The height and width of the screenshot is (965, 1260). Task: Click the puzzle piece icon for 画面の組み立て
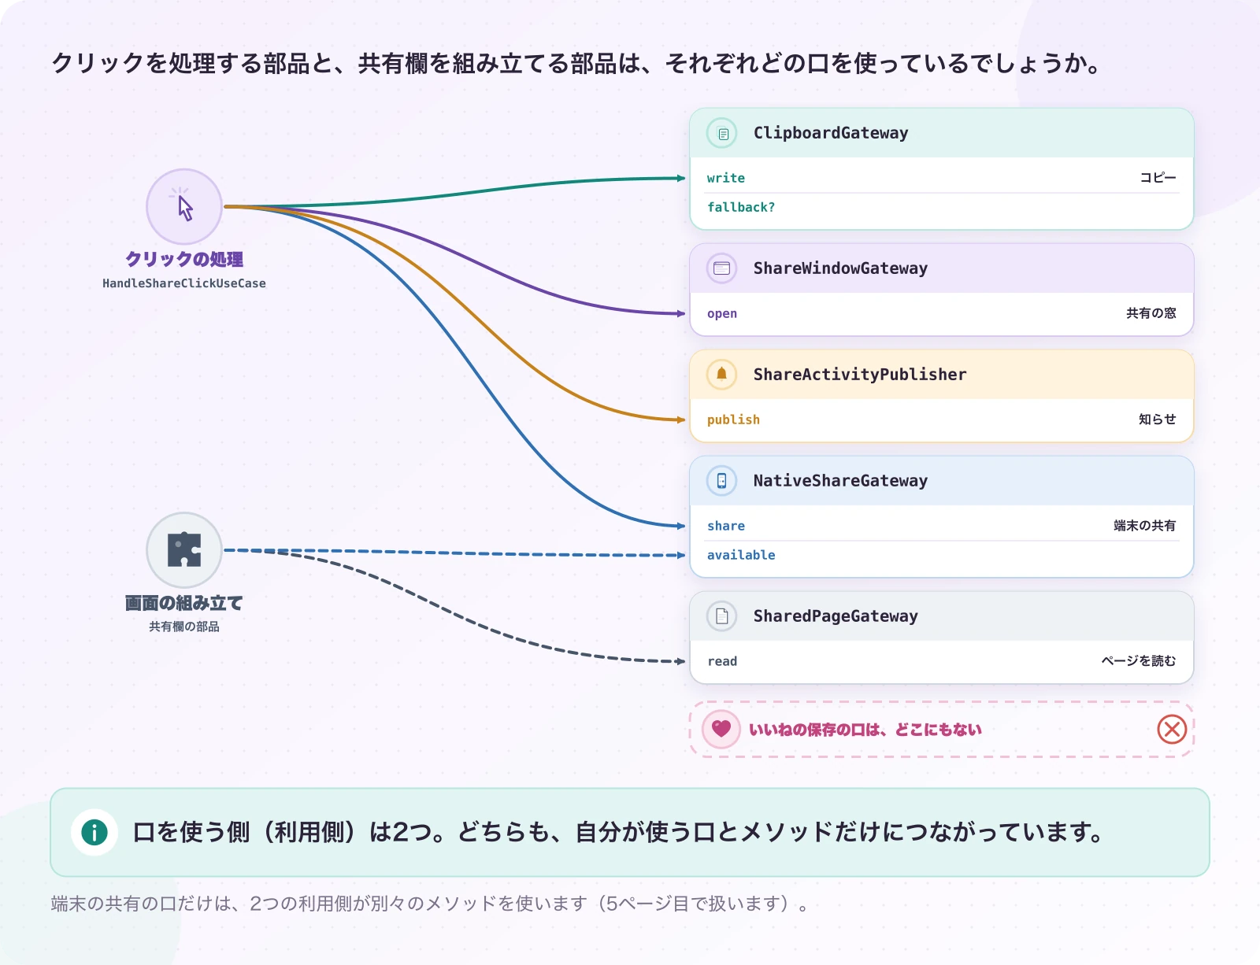click(x=184, y=550)
